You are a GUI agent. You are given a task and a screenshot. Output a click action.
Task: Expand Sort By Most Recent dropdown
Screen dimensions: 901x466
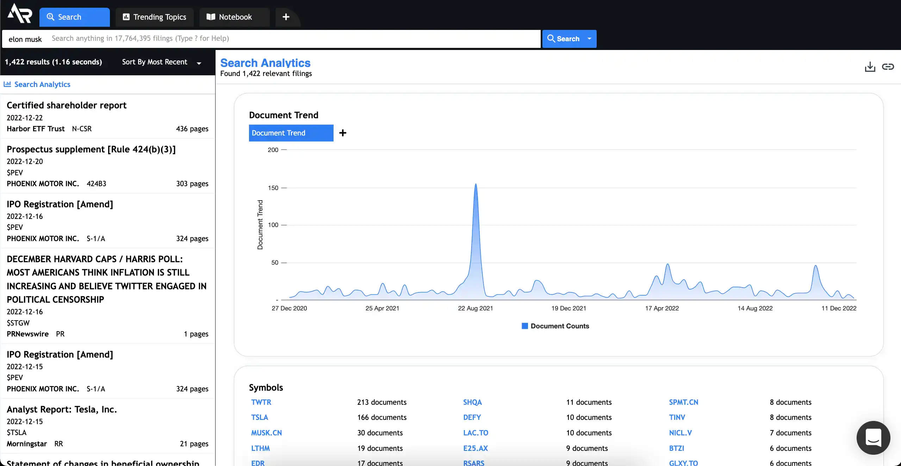click(162, 62)
